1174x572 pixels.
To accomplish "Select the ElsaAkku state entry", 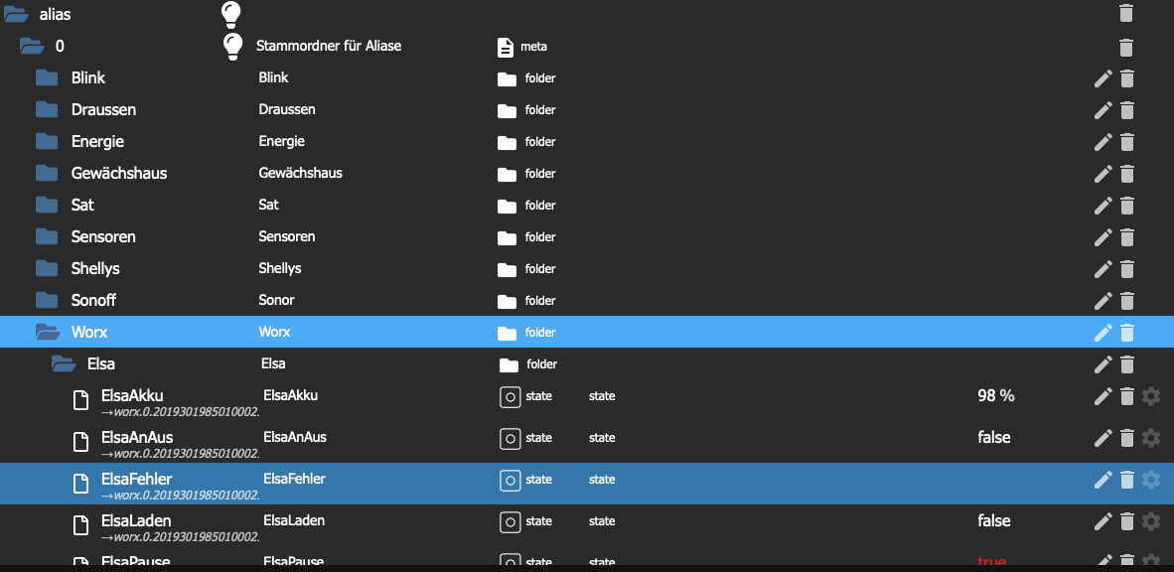I will [x=132, y=396].
